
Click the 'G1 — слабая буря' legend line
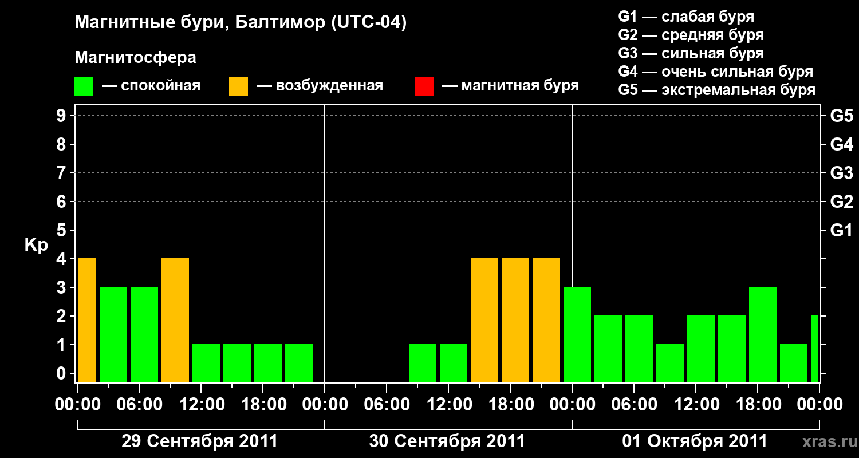(686, 17)
